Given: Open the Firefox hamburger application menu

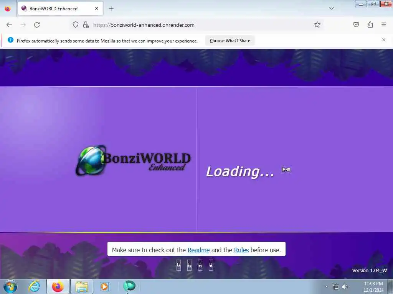Looking at the screenshot, I should (383, 24).
